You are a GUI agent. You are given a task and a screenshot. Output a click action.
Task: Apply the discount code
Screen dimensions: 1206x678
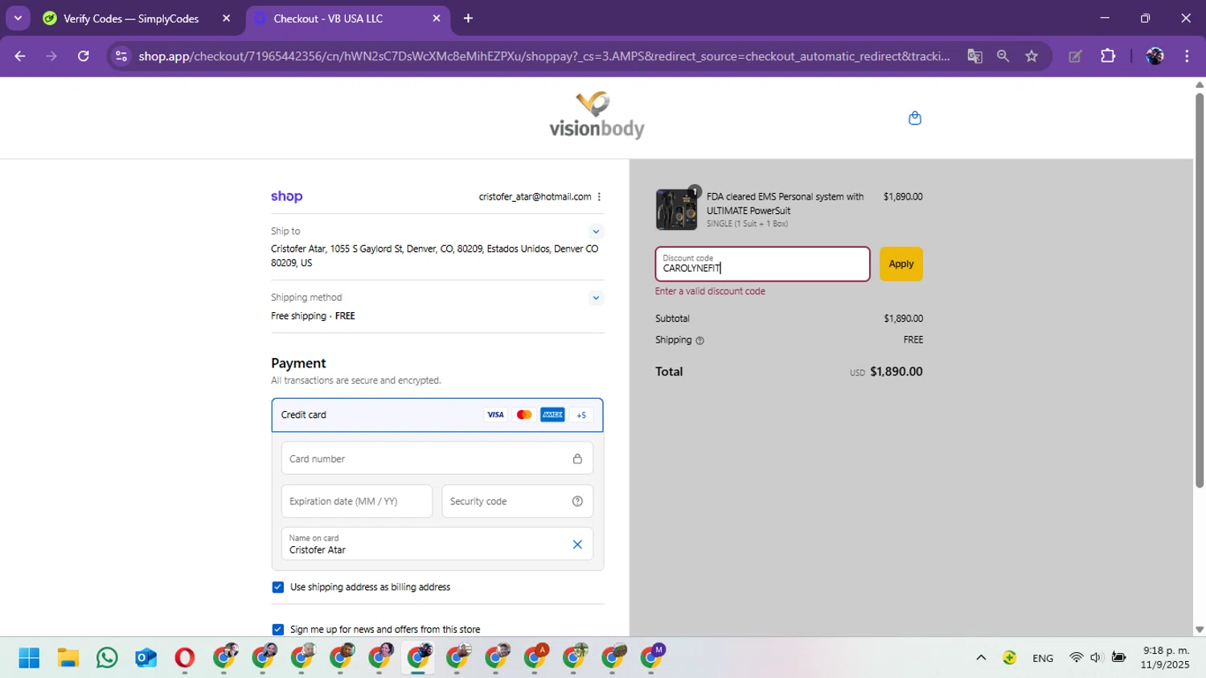coord(901,264)
